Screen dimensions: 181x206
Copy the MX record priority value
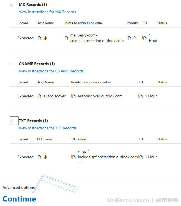129,38
